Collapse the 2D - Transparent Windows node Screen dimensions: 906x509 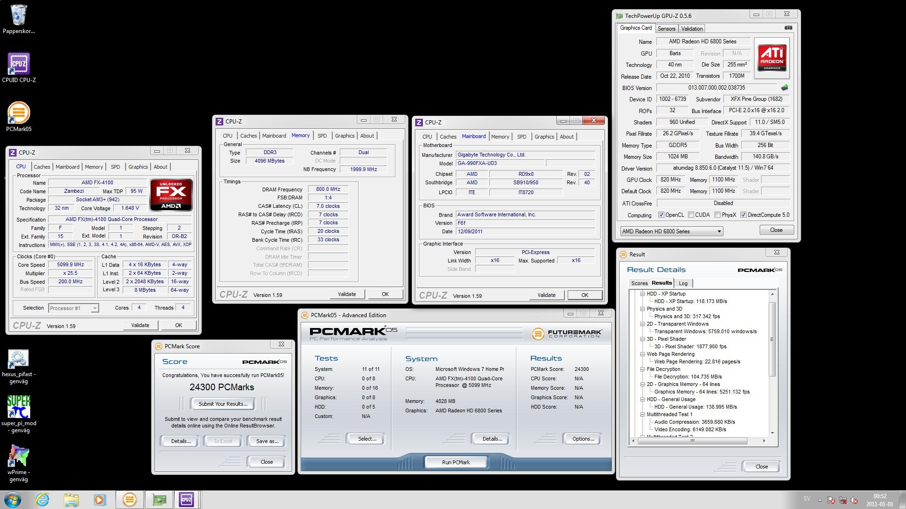(x=642, y=324)
